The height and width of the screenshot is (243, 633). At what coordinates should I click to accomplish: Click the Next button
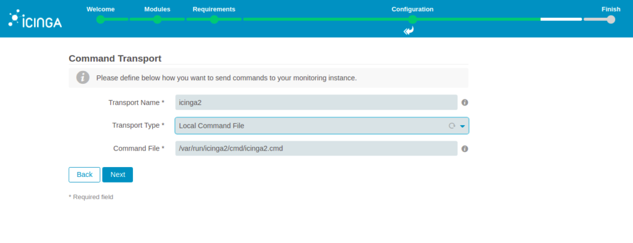[x=117, y=175]
